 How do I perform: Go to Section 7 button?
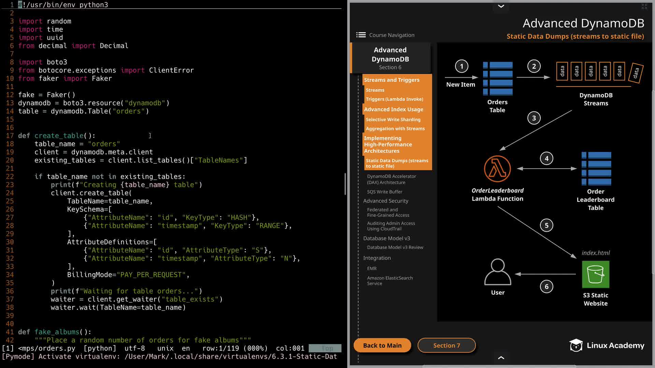[446, 346]
